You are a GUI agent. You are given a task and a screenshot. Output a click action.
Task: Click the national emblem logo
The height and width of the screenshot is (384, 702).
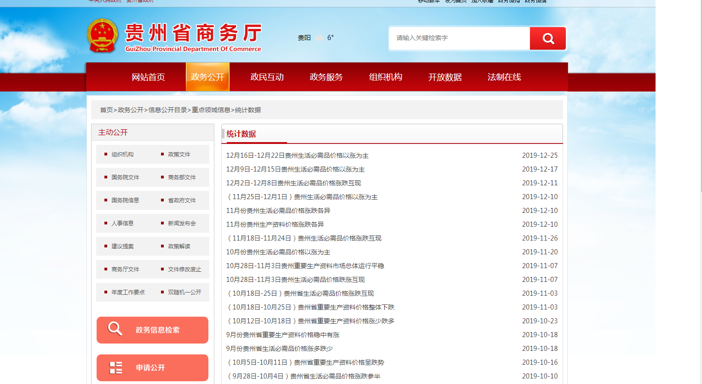[x=102, y=36]
